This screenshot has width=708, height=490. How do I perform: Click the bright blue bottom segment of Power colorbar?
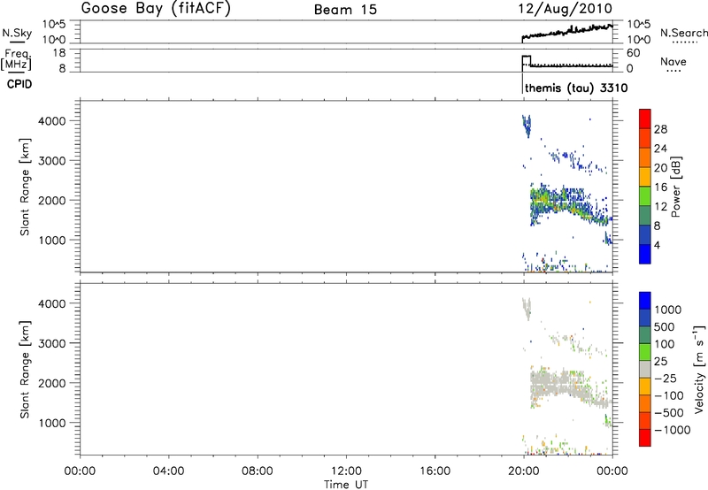coord(645,254)
